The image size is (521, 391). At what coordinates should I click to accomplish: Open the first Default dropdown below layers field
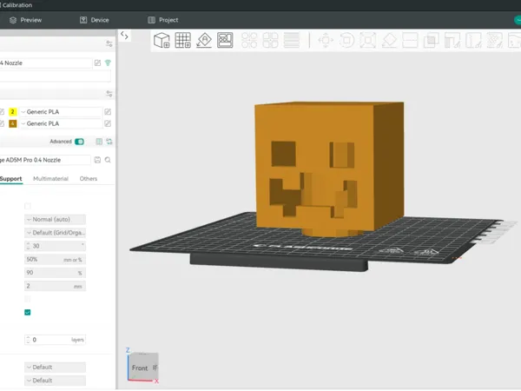56,367
